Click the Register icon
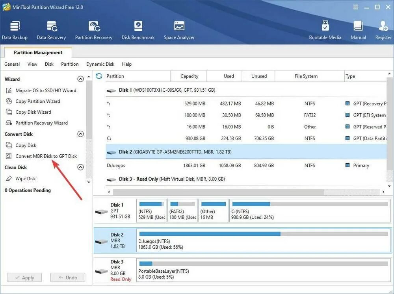The height and width of the screenshot is (294, 394). click(383, 30)
